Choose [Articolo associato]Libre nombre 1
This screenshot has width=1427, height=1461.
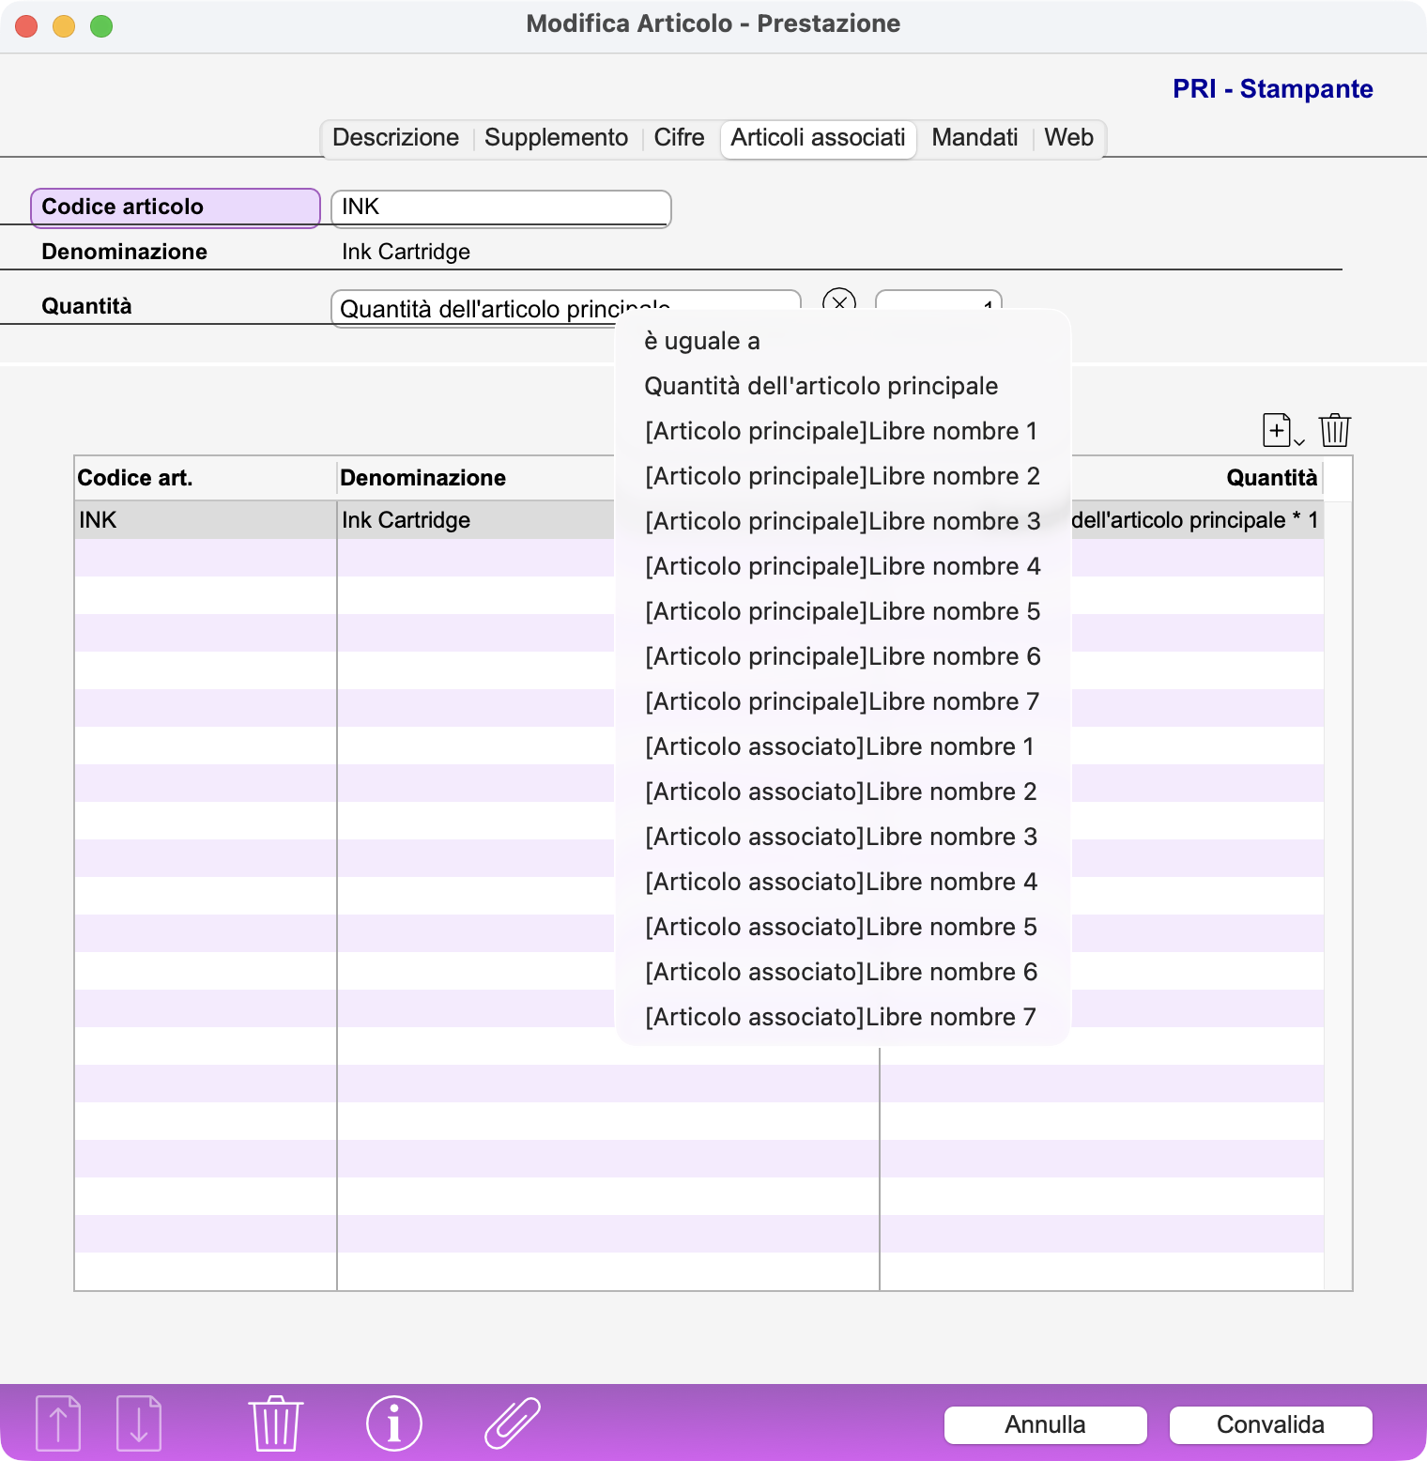click(x=843, y=746)
